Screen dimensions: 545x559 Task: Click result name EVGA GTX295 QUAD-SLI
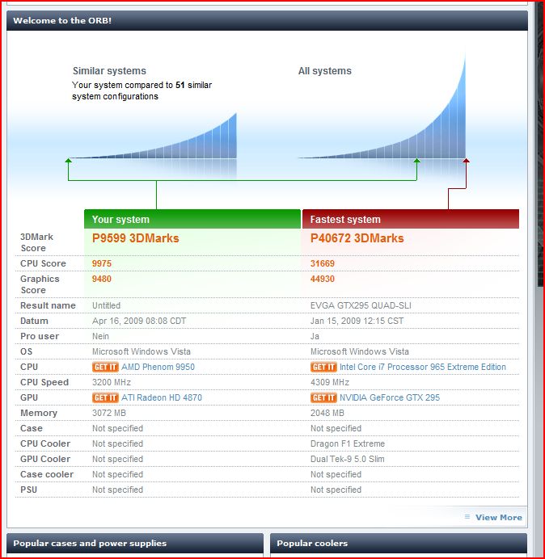click(361, 305)
